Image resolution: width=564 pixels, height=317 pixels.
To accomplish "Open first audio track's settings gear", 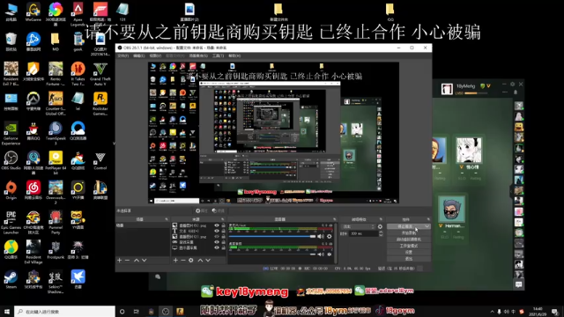I will (x=329, y=237).
